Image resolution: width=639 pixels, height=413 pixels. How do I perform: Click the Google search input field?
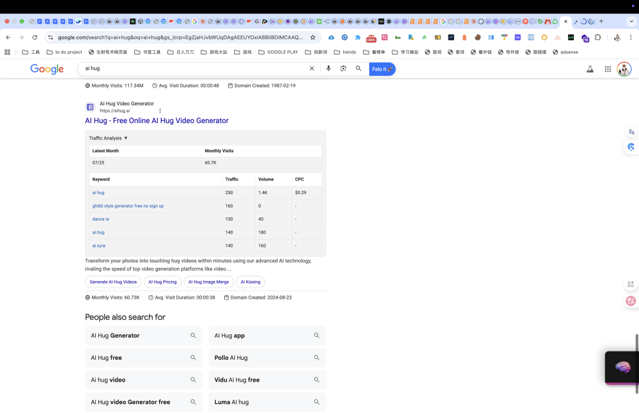point(193,69)
